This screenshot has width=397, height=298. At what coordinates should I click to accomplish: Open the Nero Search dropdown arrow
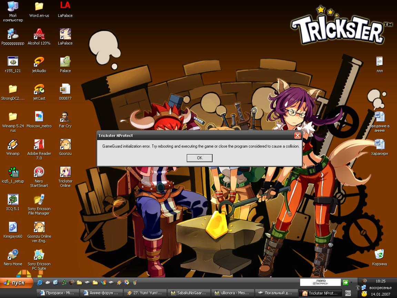(352, 282)
